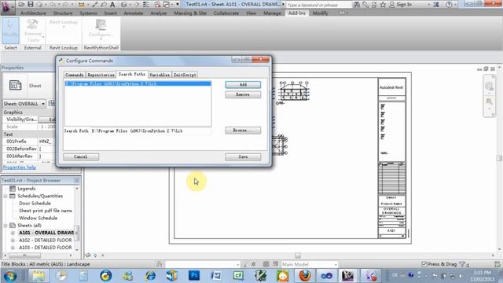Open the Manage ribbon tab

(272, 13)
